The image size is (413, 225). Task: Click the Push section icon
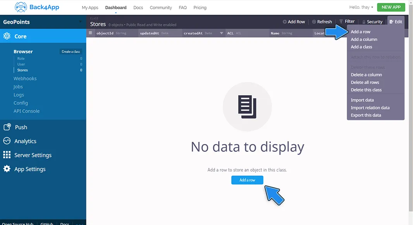tap(7, 127)
